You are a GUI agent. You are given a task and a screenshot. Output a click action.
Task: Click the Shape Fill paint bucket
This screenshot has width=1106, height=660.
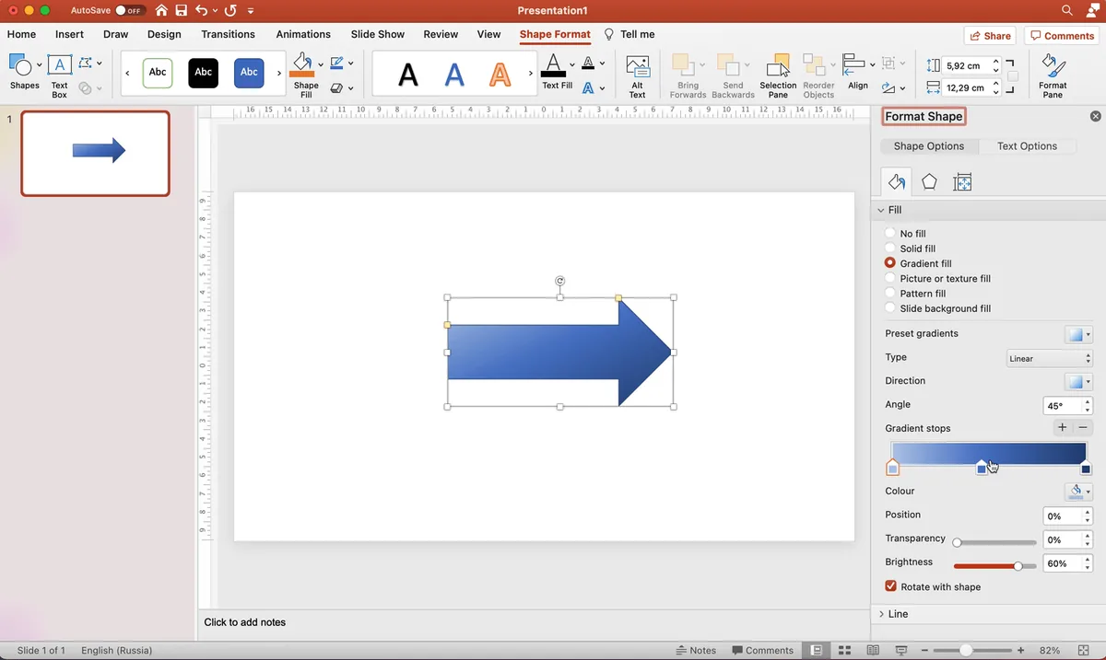coord(302,64)
